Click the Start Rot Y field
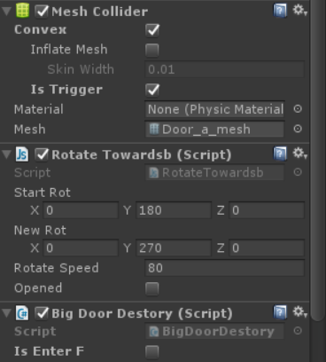326x362 pixels. [x=174, y=210]
